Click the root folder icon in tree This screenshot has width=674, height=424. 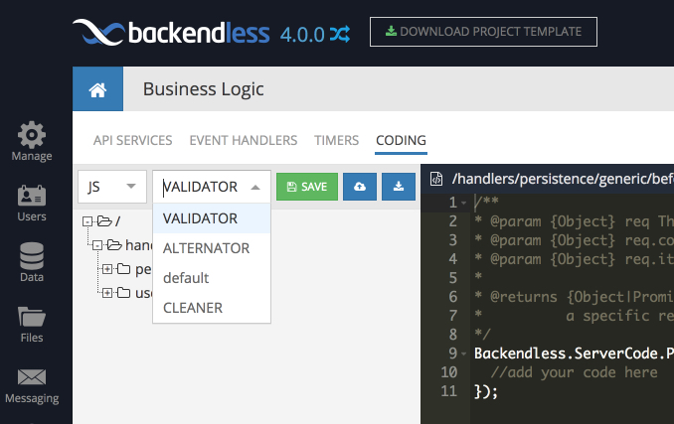(x=104, y=221)
